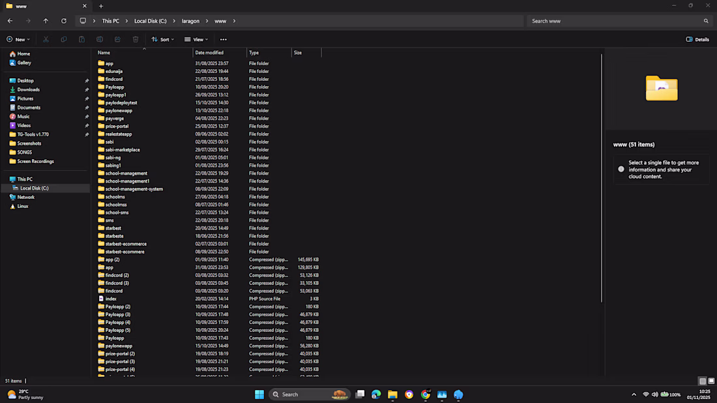Open the Wi-Fi network tray icon
The width and height of the screenshot is (717, 403).
click(646, 395)
